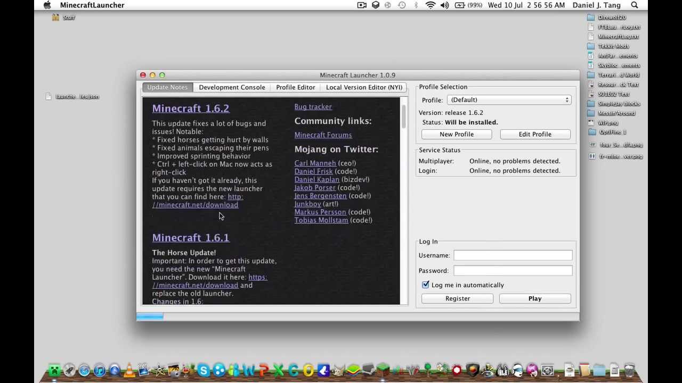Open Tobias Mollstam's Twitter link

coord(321,220)
